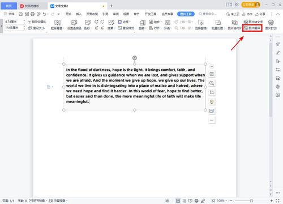Image resolution: width=283 pixels, height=204 pixels.
Task: Click the 重设大小 reset size button
Action: click(36, 28)
